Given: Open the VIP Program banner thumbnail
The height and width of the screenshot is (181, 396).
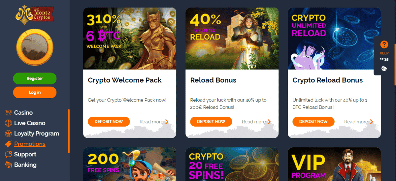Looking at the screenshot, I should (x=334, y=164).
